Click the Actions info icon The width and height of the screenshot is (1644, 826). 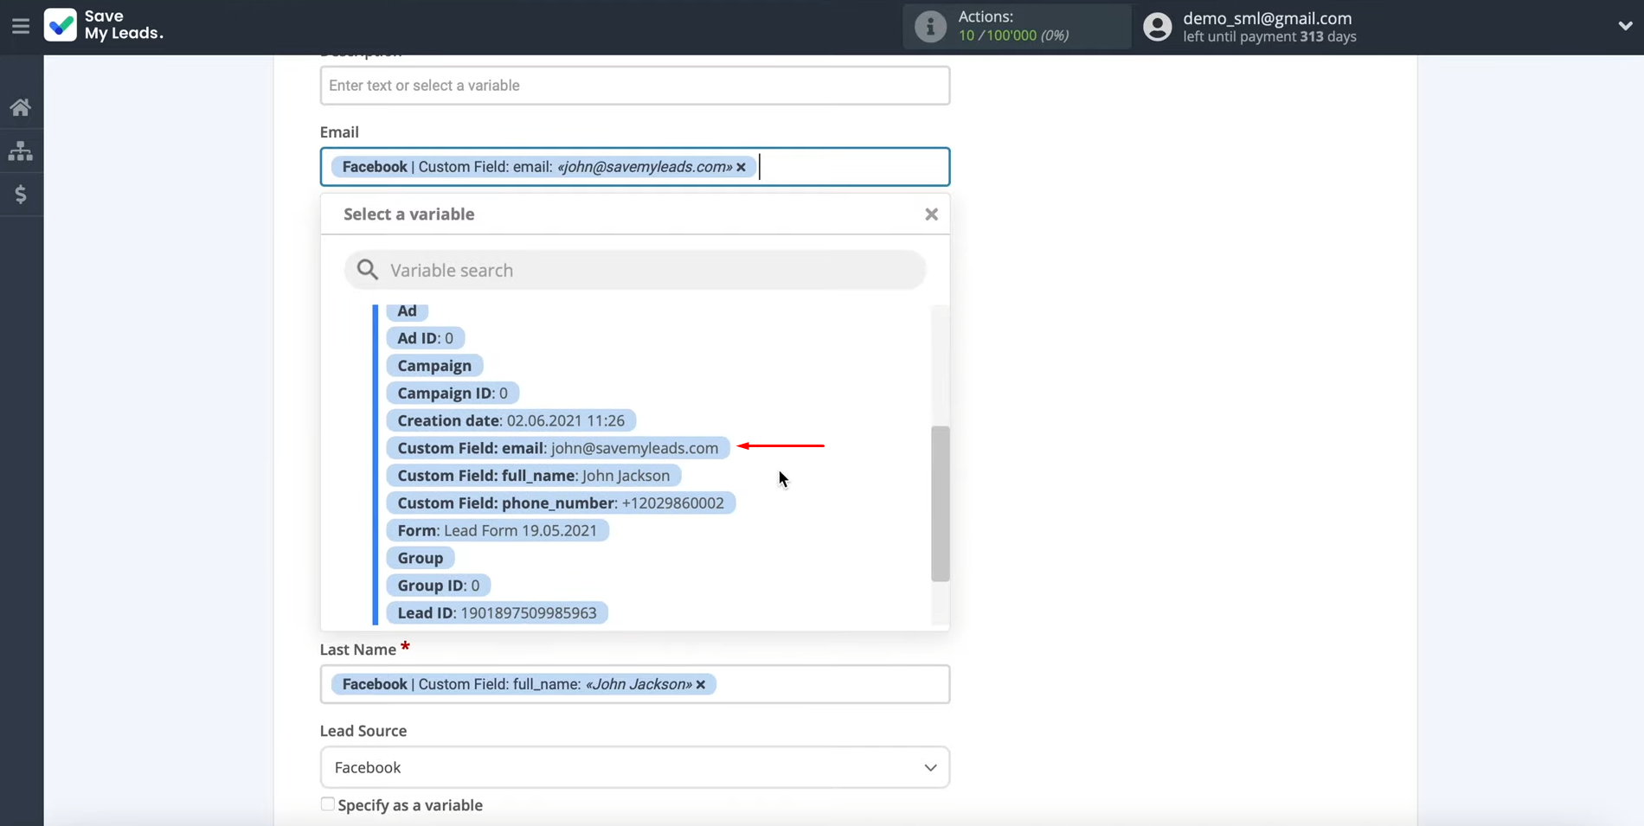pyautogui.click(x=930, y=27)
